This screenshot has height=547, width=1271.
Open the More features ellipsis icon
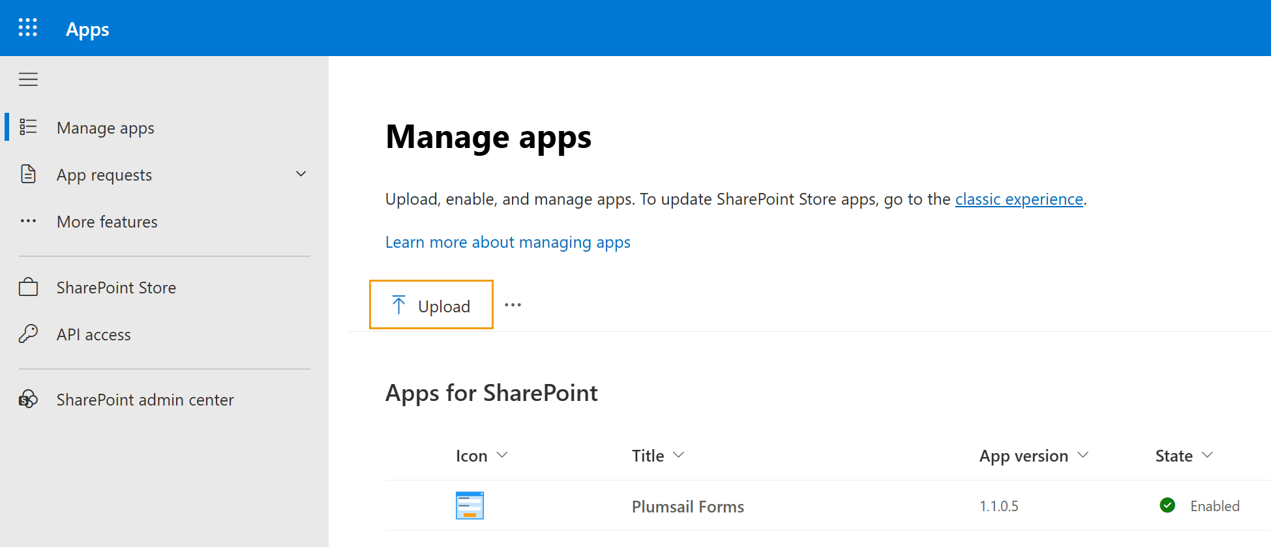[28, 221]
